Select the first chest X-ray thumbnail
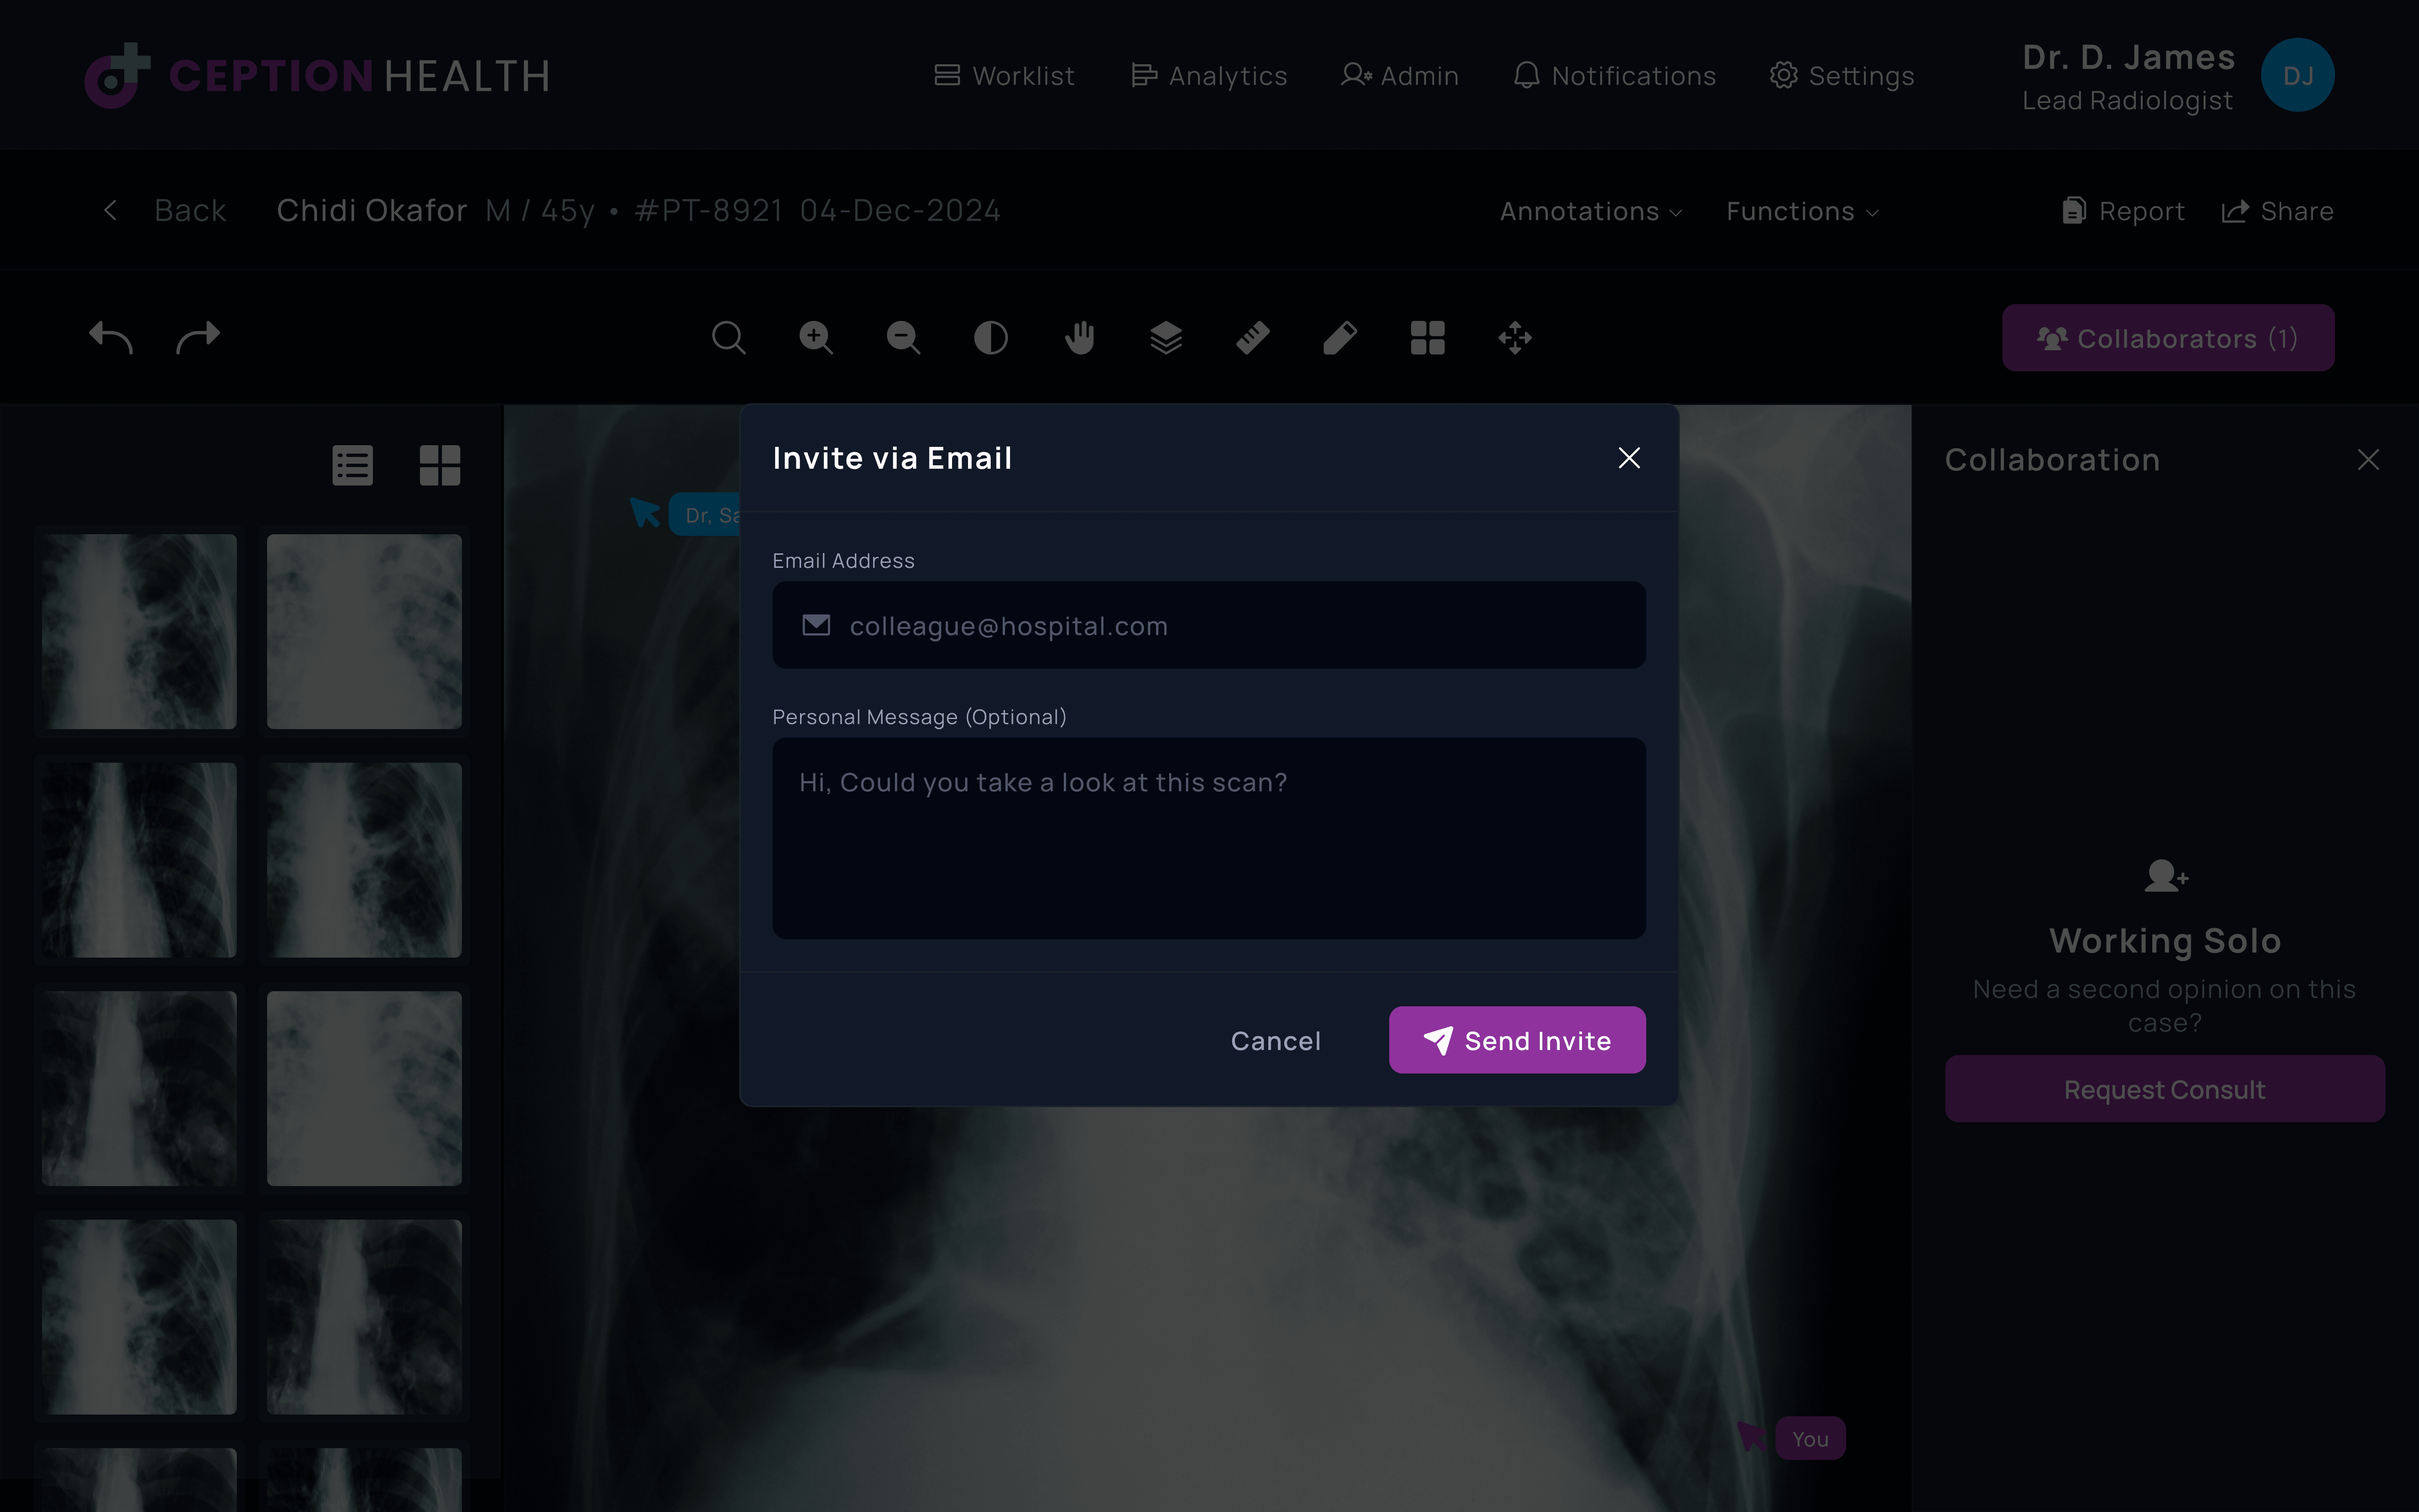Viewport: 2419px width, 1512px height. (140, 631)
